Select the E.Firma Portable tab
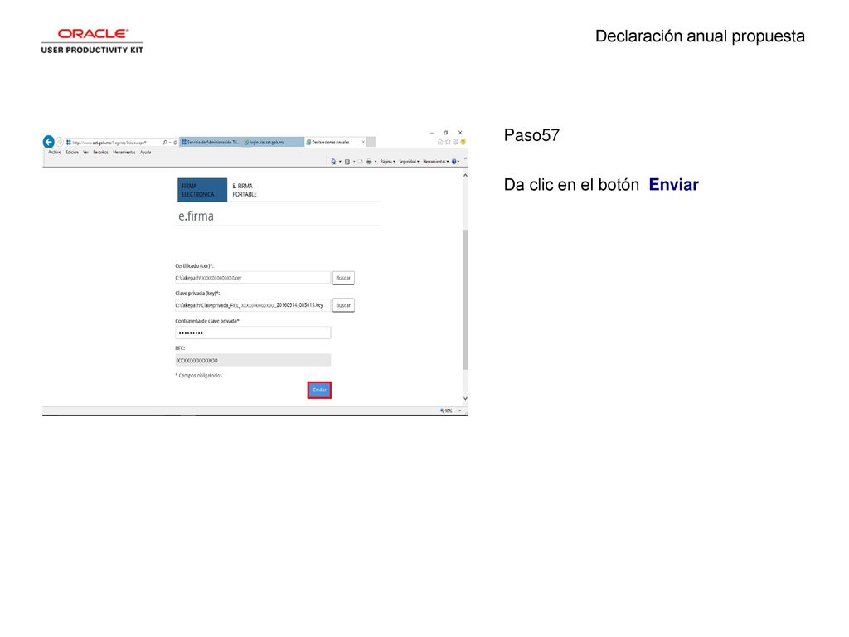849x637 pixels. tap(245, 190)
